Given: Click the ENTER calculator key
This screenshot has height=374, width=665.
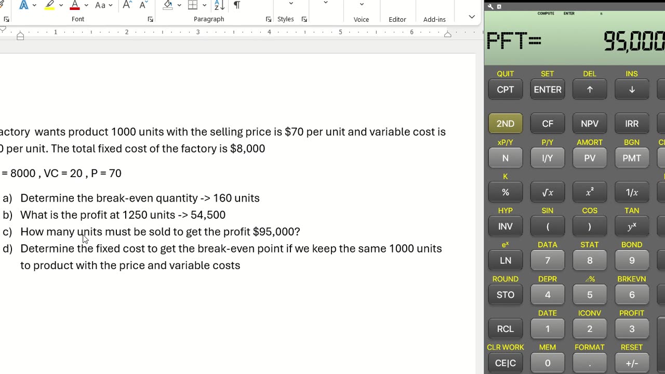Looking at the screenshot, I should (548, 89).
